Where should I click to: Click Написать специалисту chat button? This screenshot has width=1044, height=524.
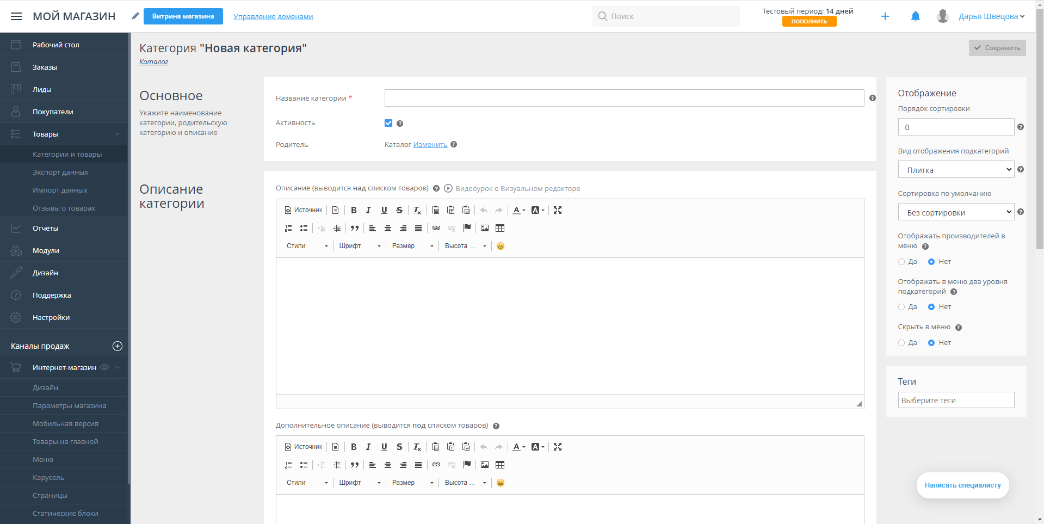pyautogui.click(x=962, y=485)
